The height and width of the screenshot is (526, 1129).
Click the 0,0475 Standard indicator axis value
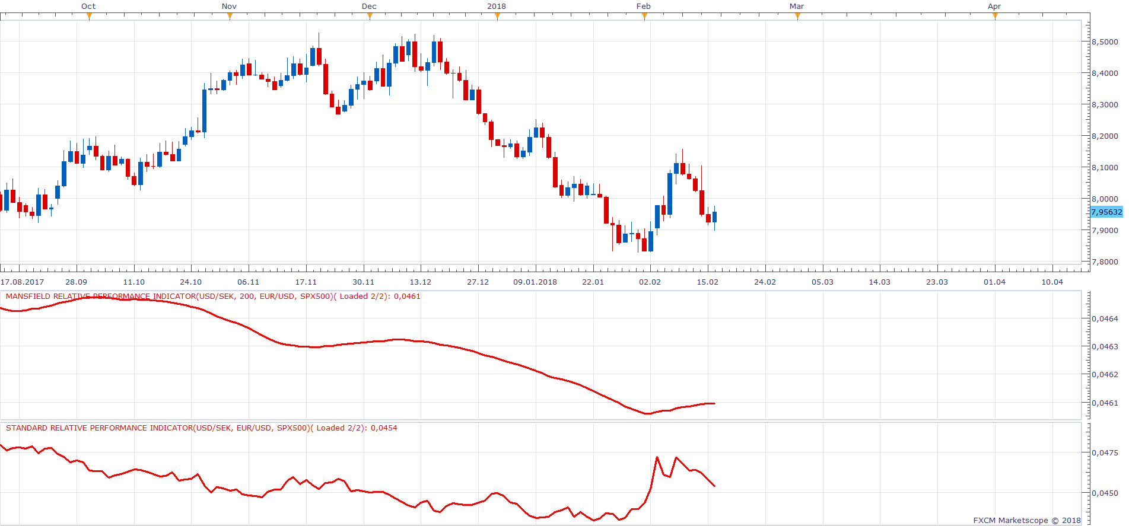1105,452
